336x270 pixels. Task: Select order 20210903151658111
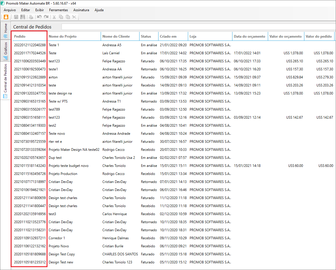30,117
